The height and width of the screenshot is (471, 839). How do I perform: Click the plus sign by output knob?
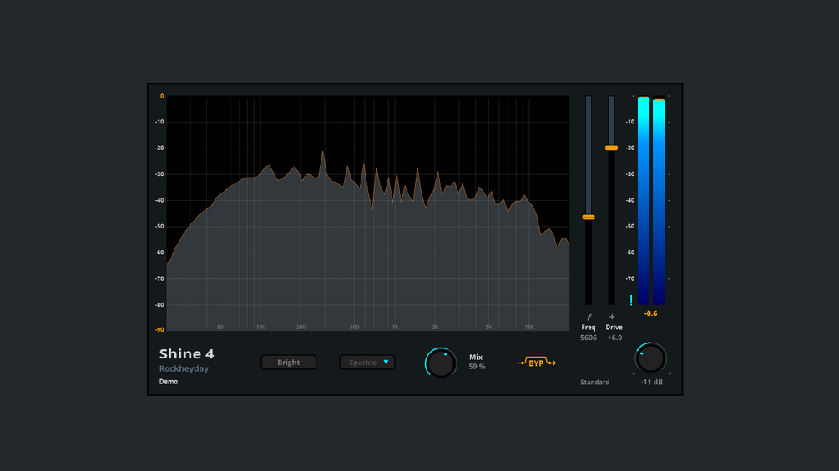(670, 373)
